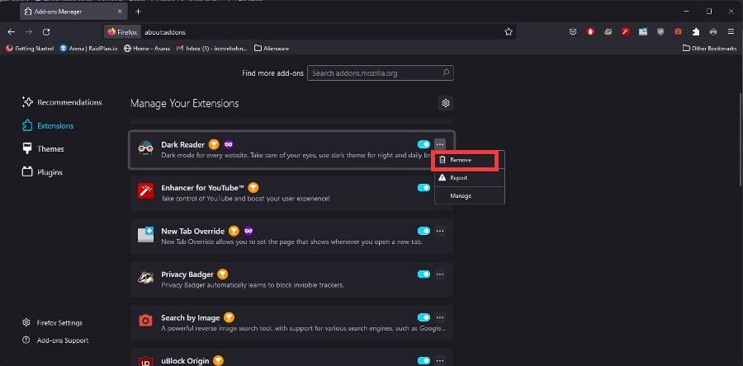Click the Search by Image extension title
Screen dimensions: 743x366
point(190,317)
